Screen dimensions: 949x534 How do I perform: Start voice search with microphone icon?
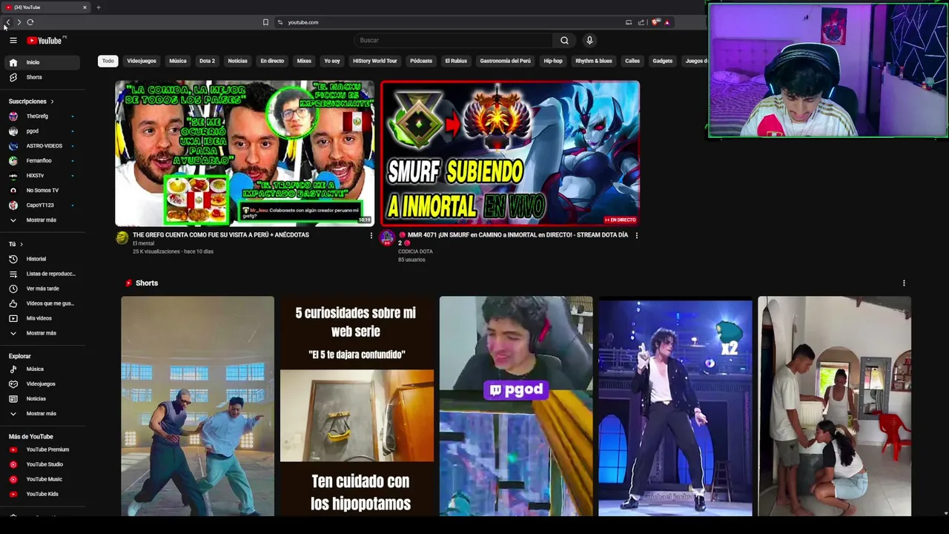tap(589, 40)
